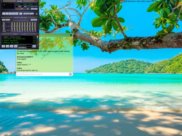Viewport: 182px width, 136px height.
Task: Click the 6K equalizer band slider
Action: [x=27, y=26]
